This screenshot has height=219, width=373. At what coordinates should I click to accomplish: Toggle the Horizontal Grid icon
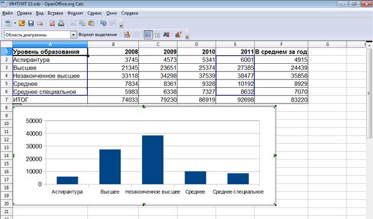[x=148, y=35]
